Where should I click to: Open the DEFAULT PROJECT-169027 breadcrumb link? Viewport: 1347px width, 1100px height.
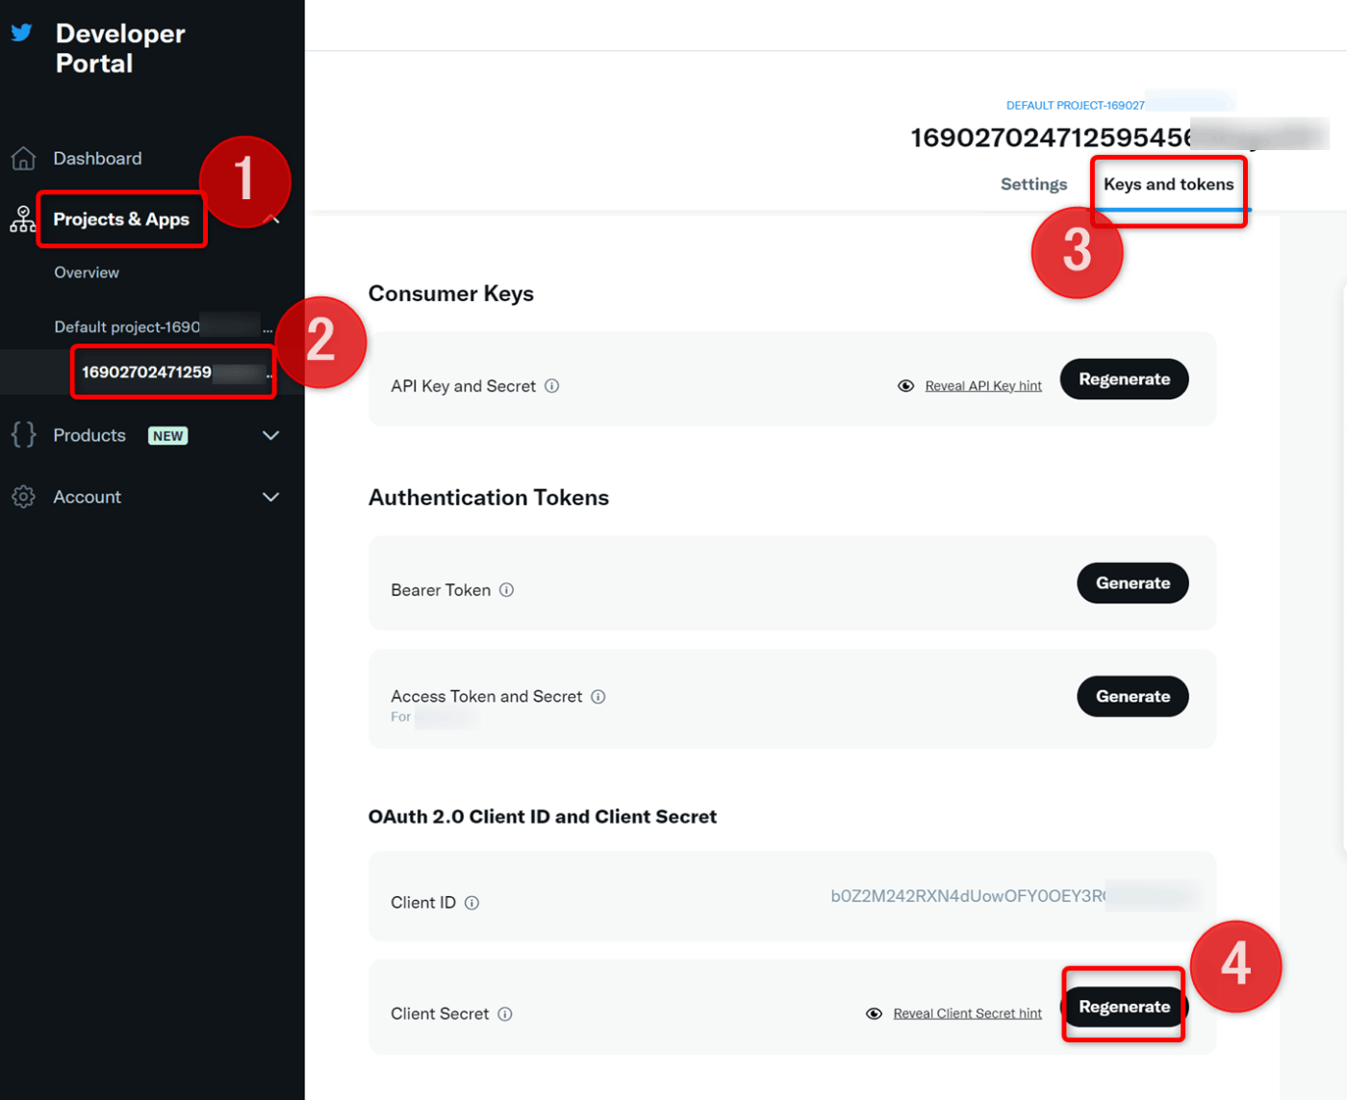coord(1075,106)
